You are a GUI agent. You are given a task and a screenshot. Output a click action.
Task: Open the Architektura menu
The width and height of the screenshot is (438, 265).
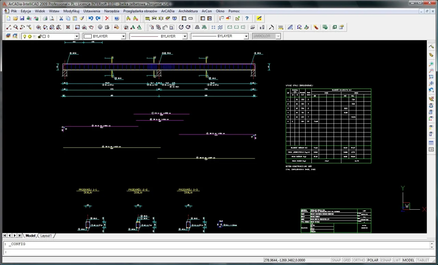188,11
